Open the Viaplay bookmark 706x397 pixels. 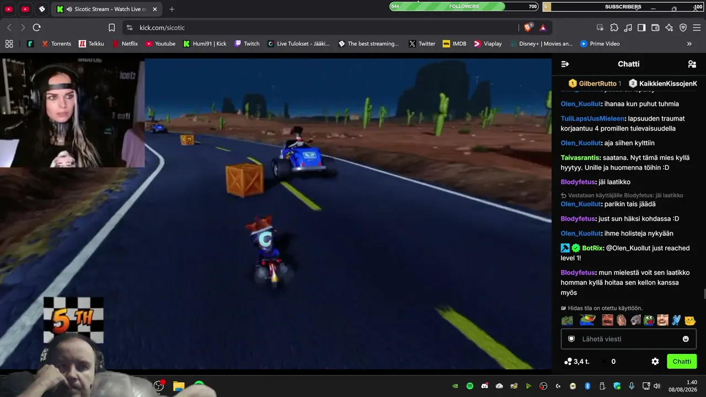[488, 44]
